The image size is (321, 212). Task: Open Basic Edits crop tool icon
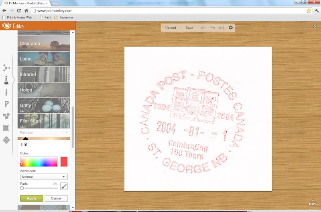coord(6,68)
